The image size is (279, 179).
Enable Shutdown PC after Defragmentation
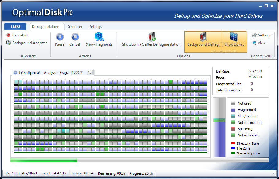[x=151, y=40]
